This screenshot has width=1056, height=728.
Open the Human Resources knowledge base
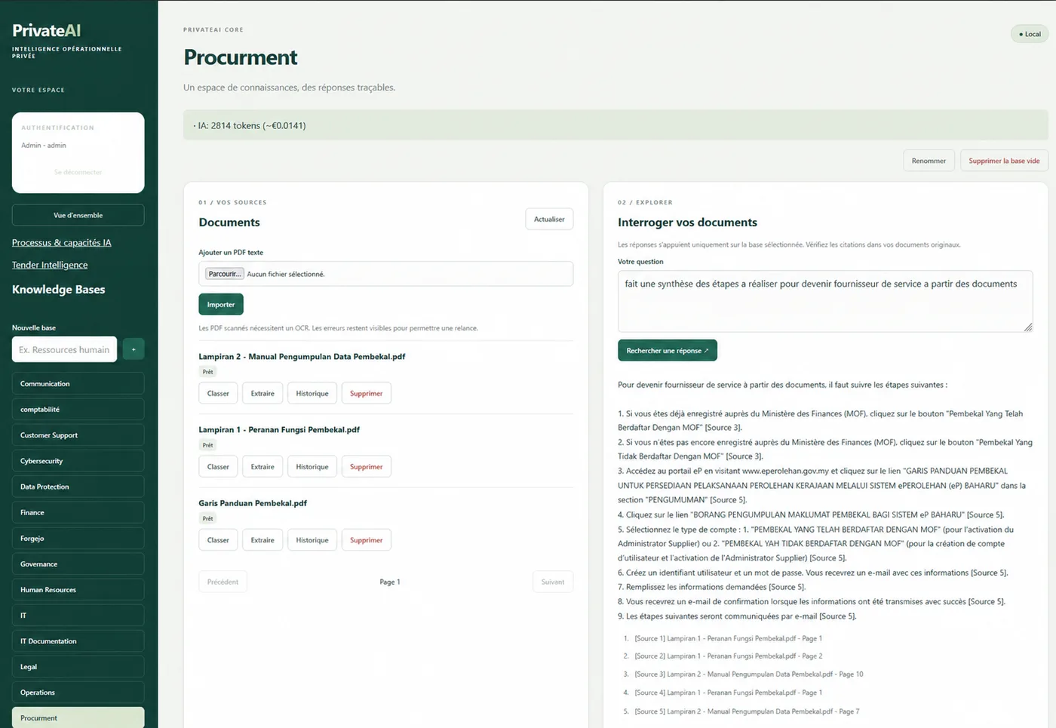[x=78, y=589]
